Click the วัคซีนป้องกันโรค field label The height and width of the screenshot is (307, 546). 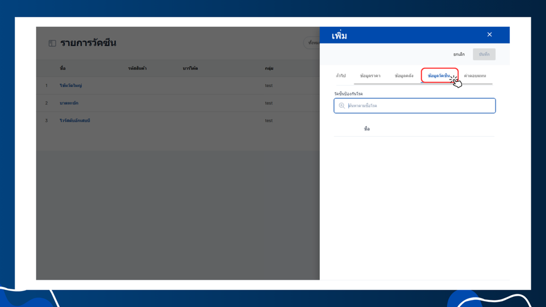pos(348,94)
